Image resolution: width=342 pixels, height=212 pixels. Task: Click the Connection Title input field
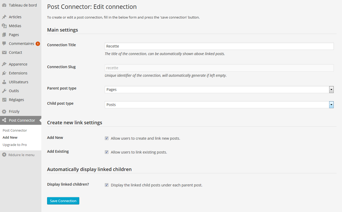219,46
